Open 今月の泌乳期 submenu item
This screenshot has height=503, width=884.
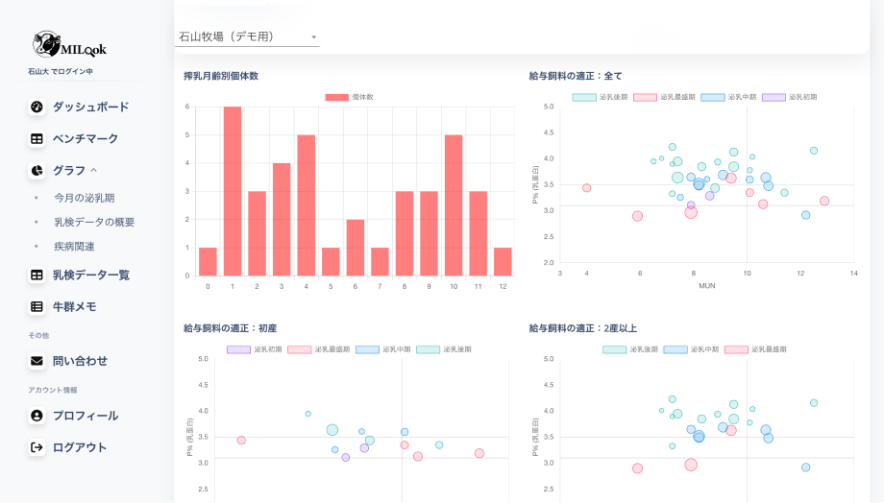coord(84,198)
